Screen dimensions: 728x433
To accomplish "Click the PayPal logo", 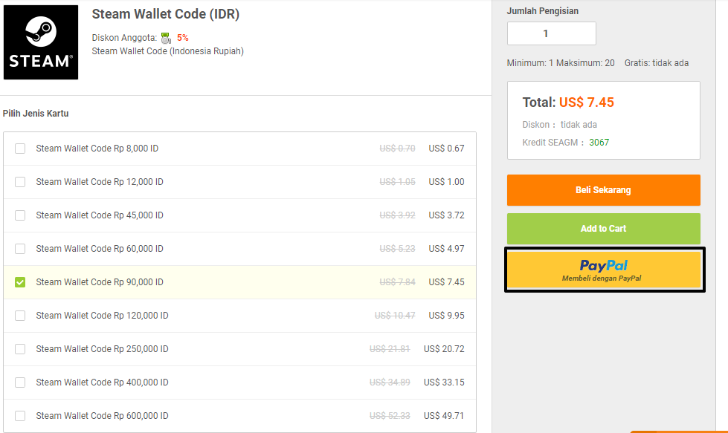I will [x=604, y=264].
